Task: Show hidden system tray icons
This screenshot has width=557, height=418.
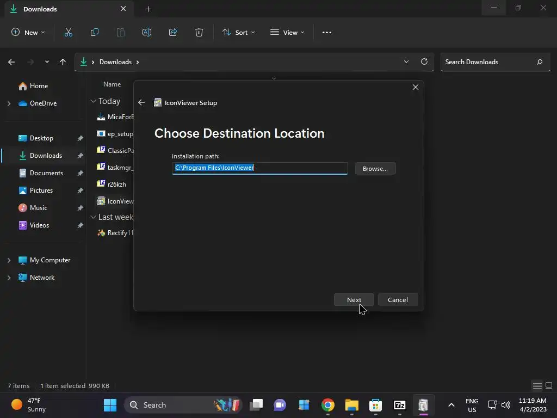Action: [x=451, y=405]
